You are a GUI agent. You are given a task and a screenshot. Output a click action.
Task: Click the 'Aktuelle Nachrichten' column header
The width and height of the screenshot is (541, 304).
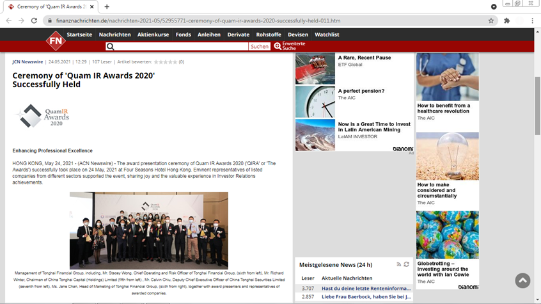click(347, 278)
